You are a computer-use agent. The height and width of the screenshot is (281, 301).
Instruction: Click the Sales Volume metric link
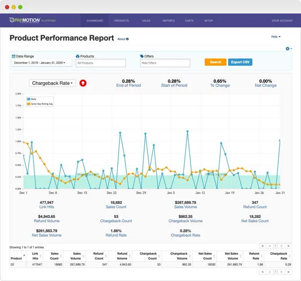click(185, 207)
